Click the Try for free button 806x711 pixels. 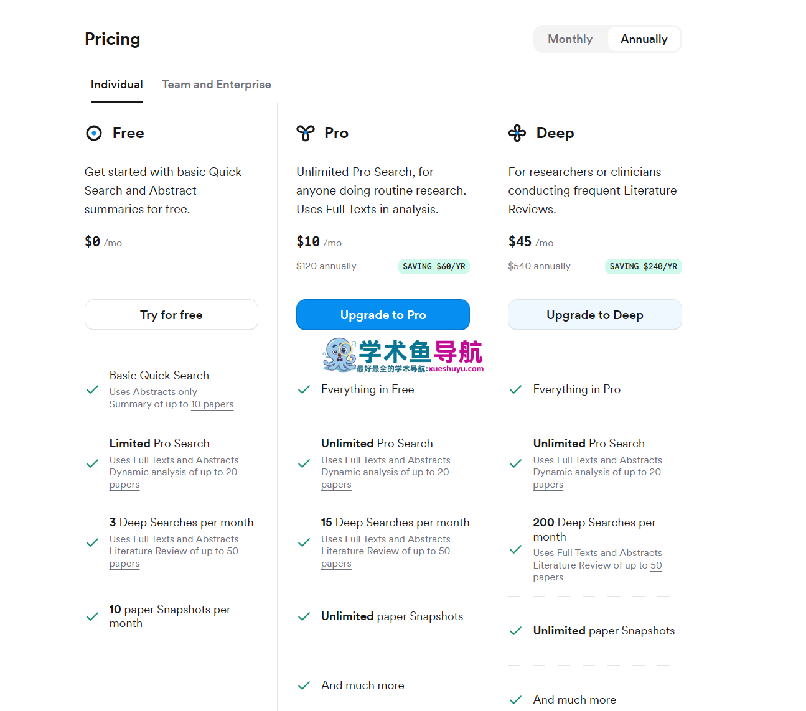171,315
